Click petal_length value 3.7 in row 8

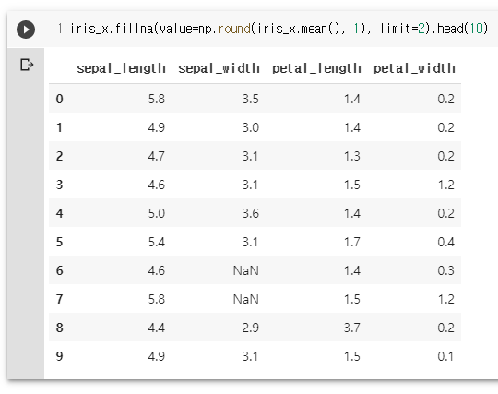(352, 328)
